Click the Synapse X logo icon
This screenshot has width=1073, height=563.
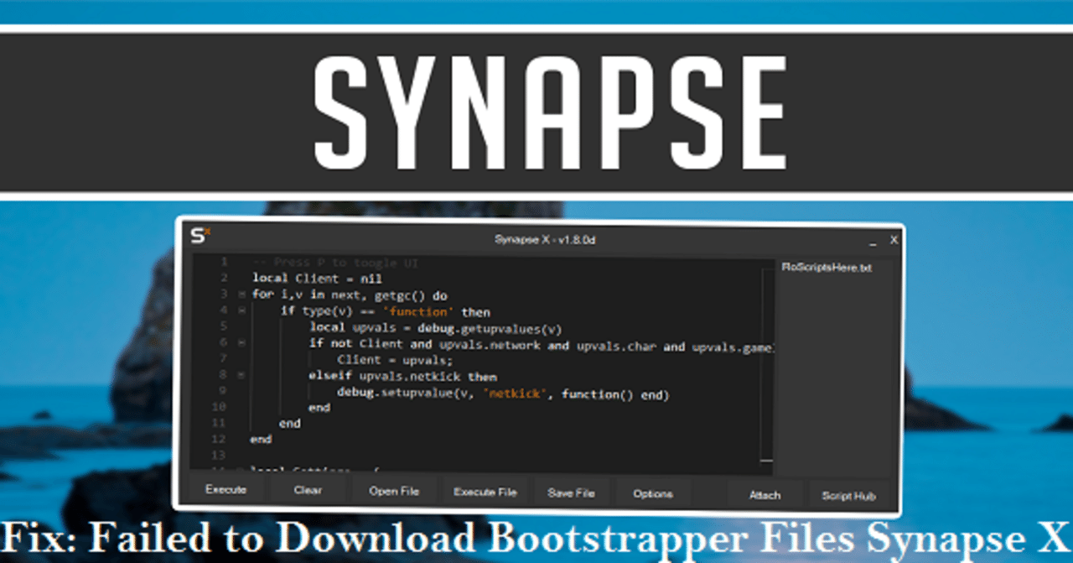pyautogui.click(x=200, y=236)
